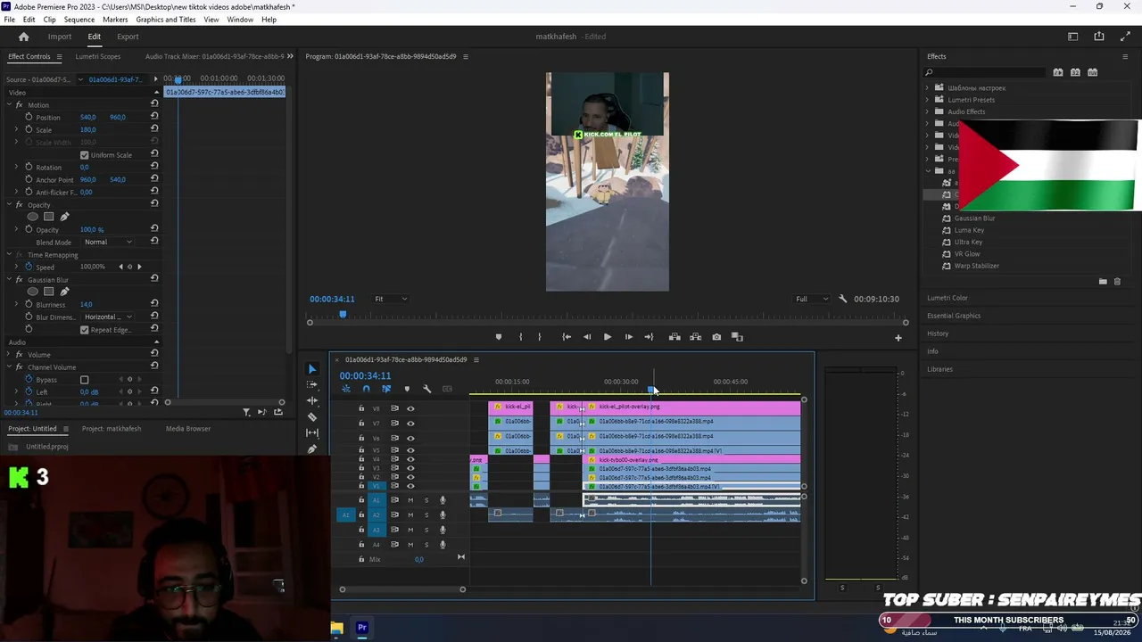
Task: Open the Sequence menu
Action: pos(79,20)
